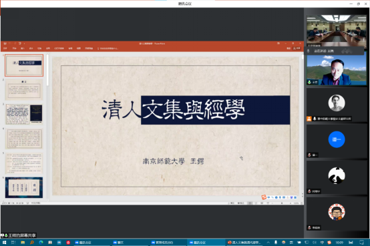The image size is (370, 246).
Task: Click the Sogou input method logo icon
Action: point(264,197)
